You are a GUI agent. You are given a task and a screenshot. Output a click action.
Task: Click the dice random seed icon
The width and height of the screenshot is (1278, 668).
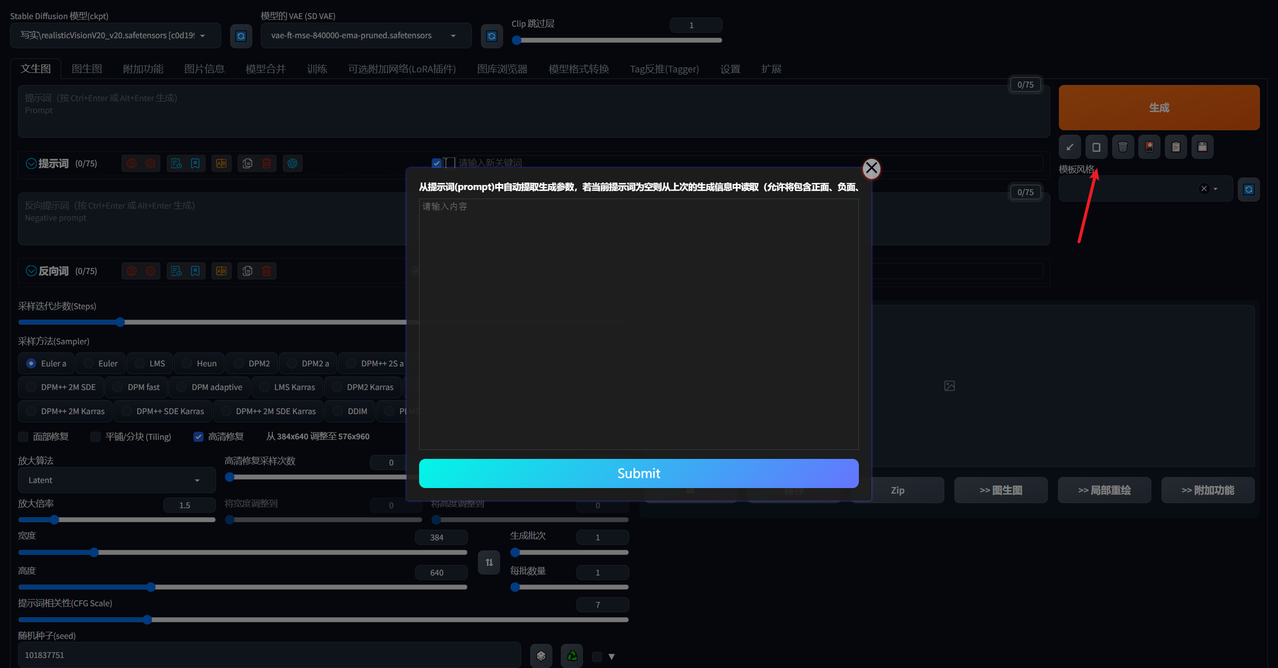coord(541,655)
